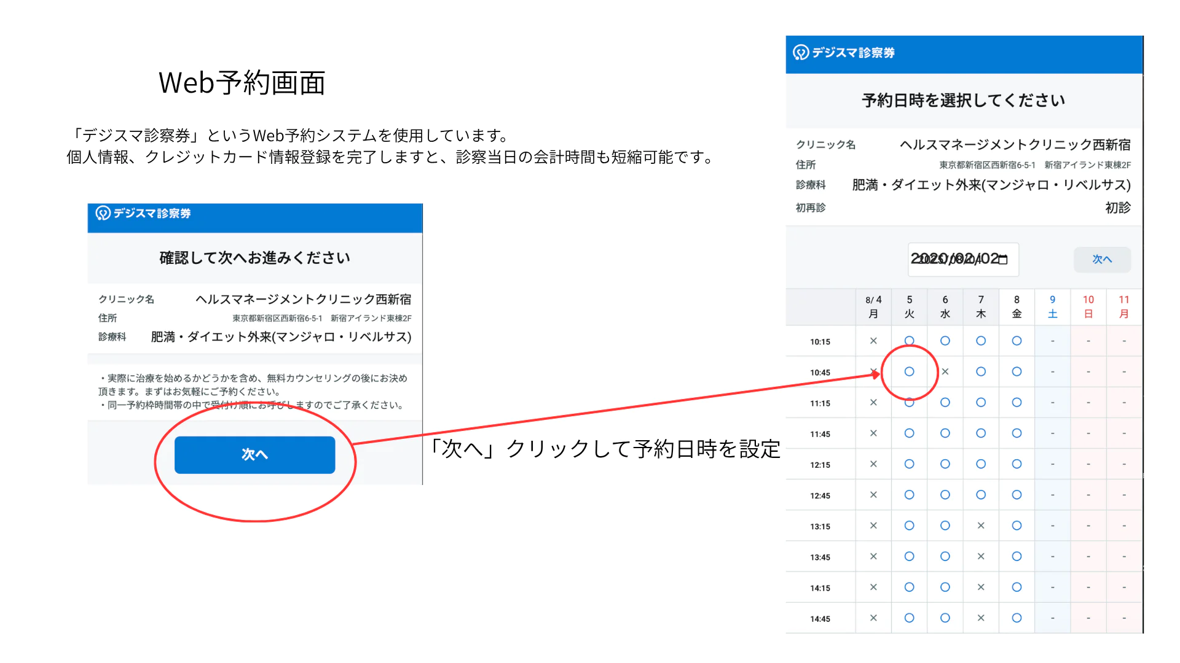
Task: Click the デジスマ診察券 logo in left panel
Action: point(143,213)
